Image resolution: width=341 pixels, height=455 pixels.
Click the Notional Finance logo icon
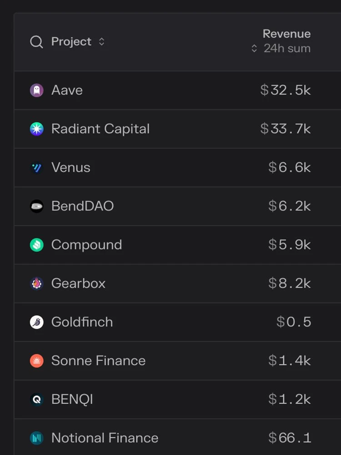pyautogui.click(x=36, y=438)
